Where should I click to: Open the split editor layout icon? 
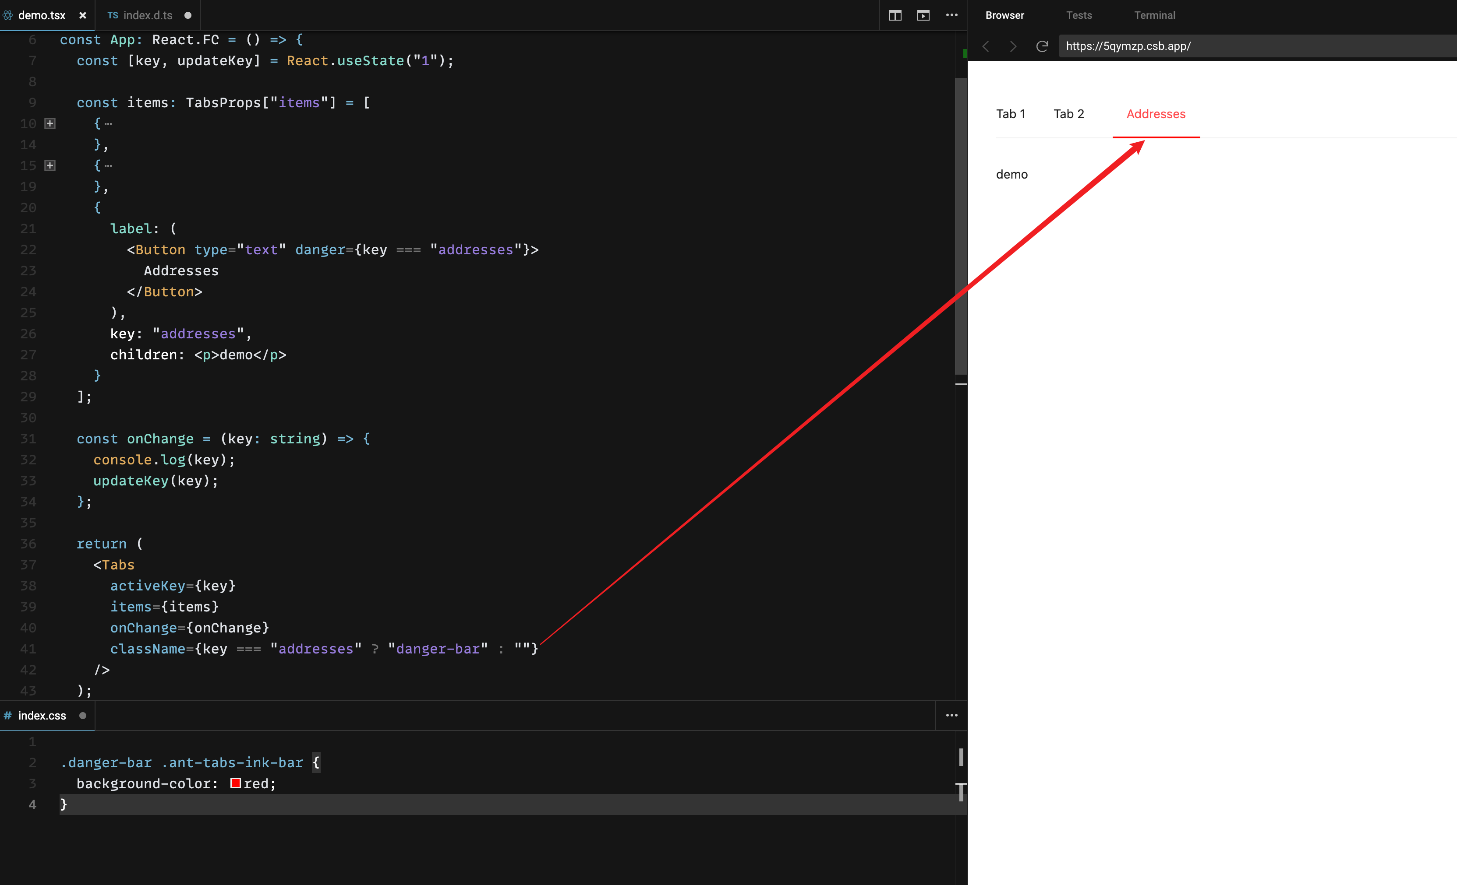895,15
